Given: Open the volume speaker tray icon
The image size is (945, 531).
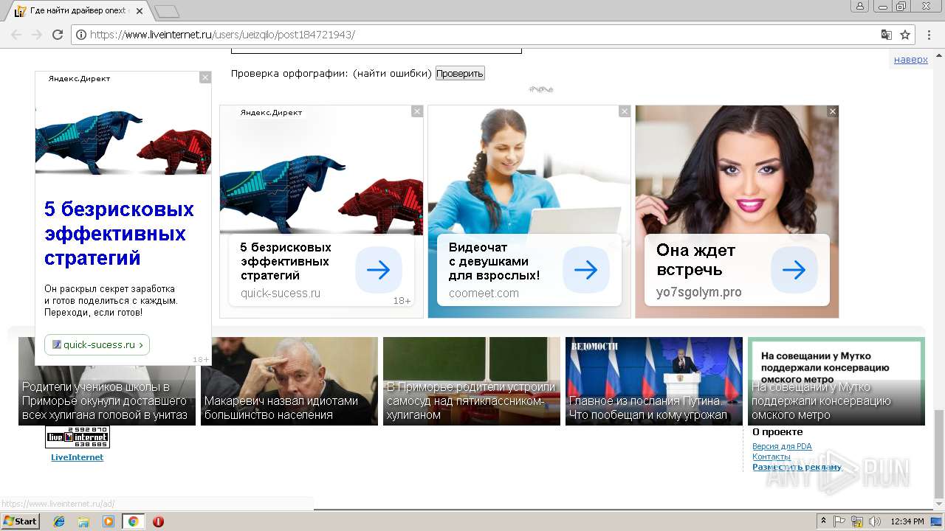Looking at the screenshot, I should tap(875, 521).
